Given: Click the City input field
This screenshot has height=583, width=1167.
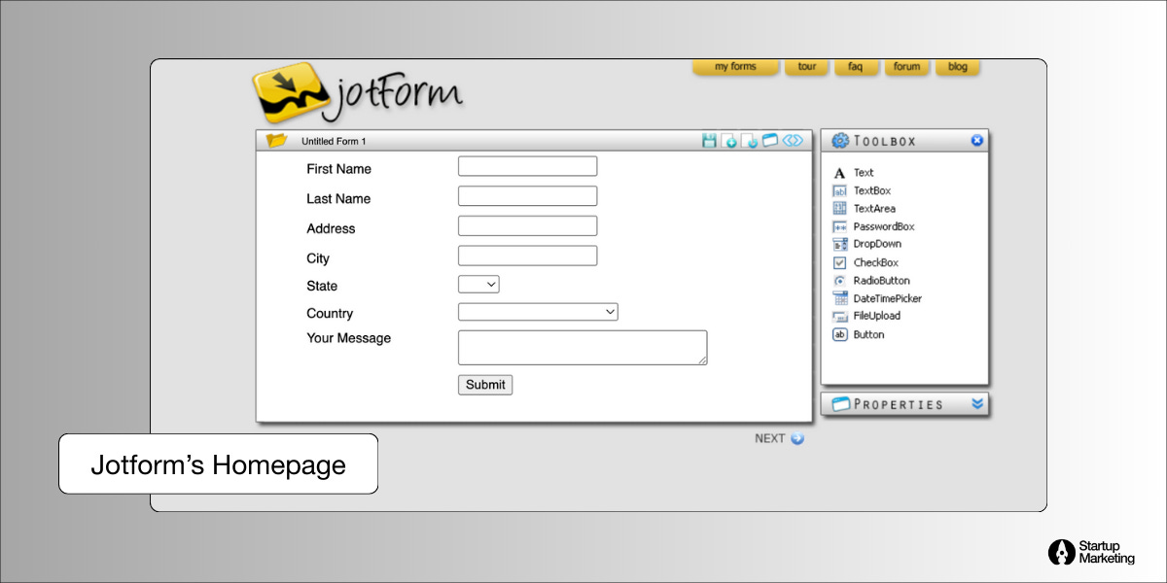Looking at the screenshot, I should coord(527,256).
